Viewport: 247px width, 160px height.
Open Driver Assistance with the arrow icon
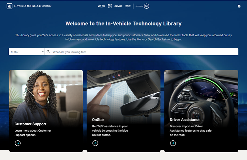coord(173,143)
